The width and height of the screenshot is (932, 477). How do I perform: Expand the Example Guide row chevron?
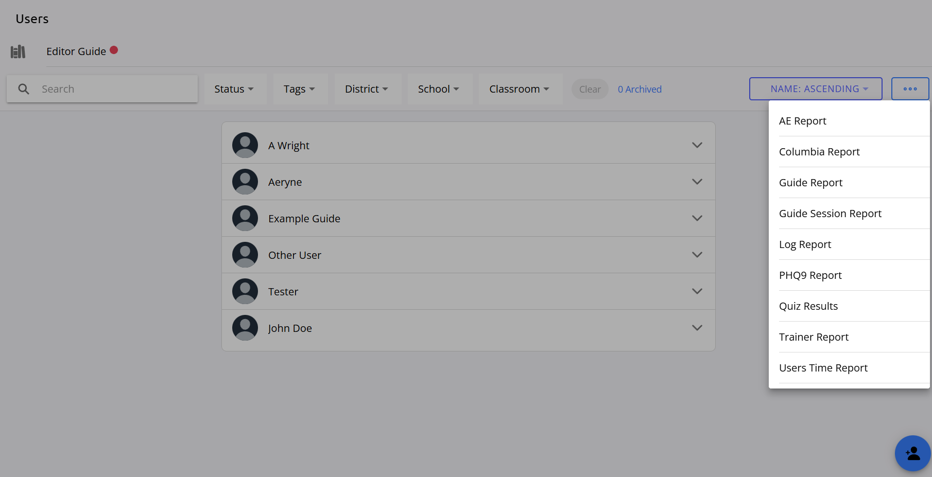tap(697, 218)
